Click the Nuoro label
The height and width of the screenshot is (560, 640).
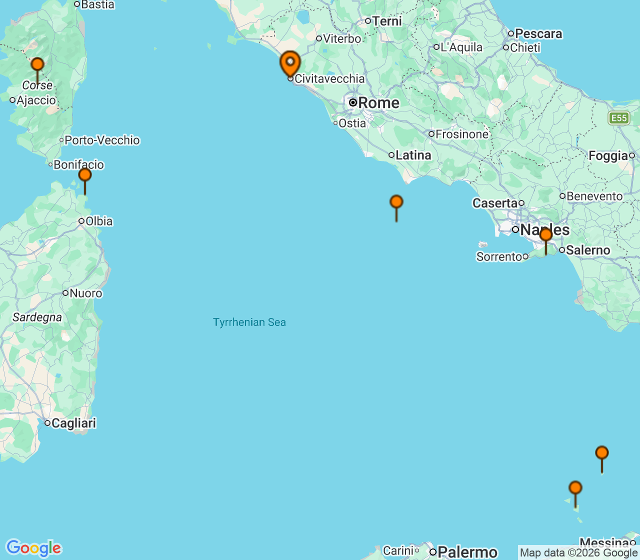86,293
